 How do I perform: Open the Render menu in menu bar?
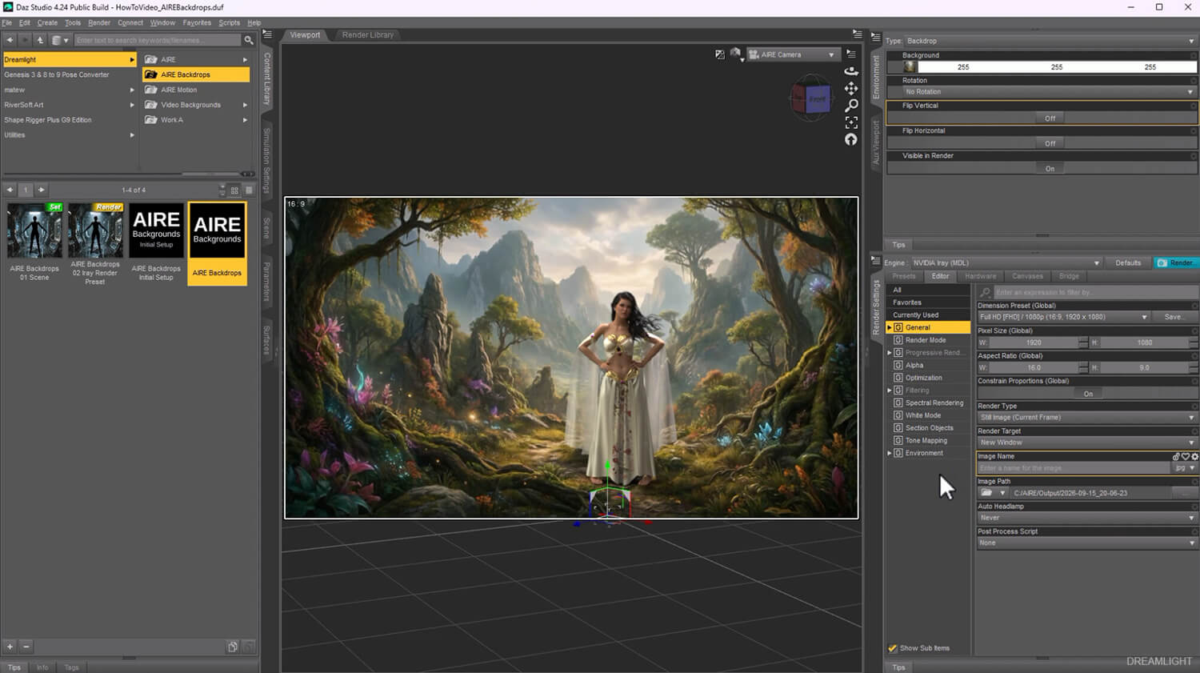click(99, 22)
